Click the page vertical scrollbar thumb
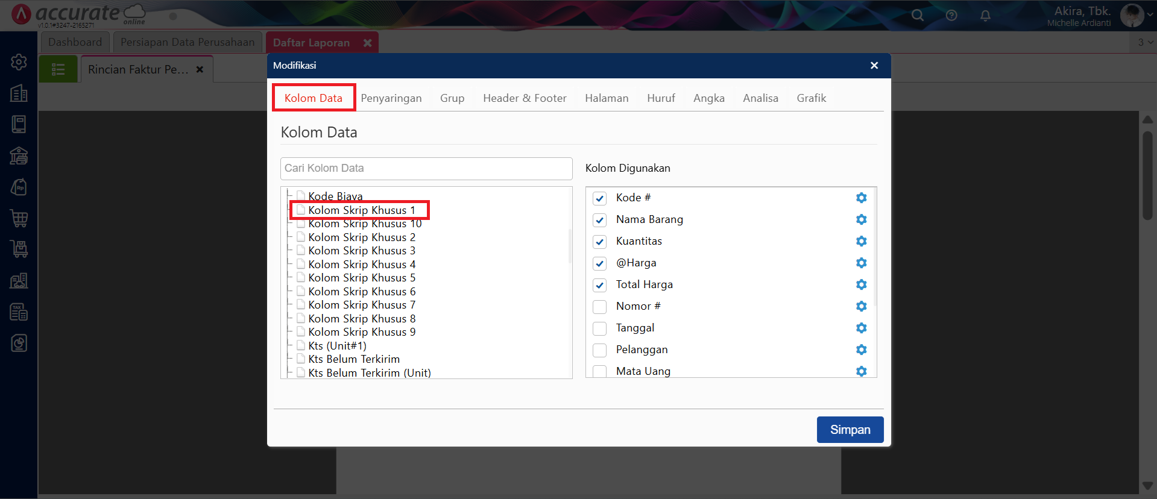The height and width of the screenshot is (499, 1157). [1147, 175]
